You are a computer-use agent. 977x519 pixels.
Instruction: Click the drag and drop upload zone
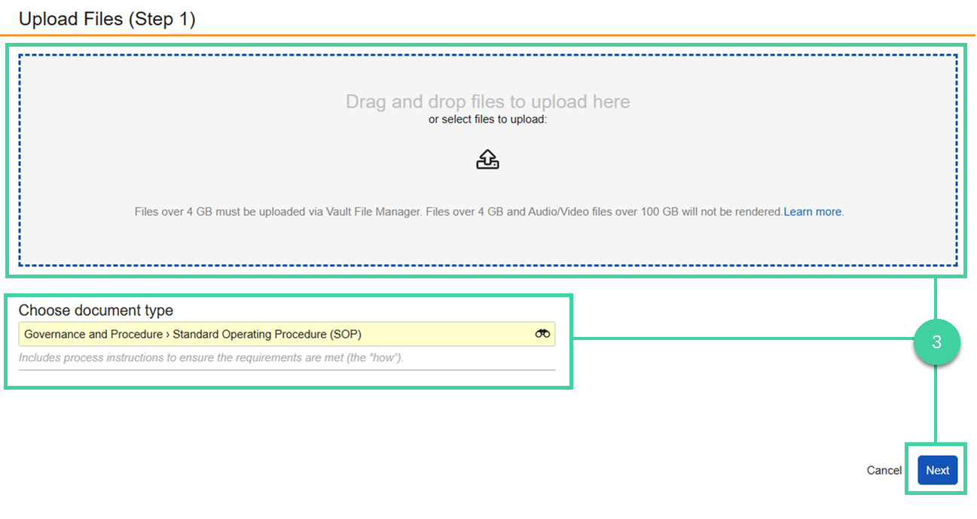pyautogui.click(x=488, y=159)
